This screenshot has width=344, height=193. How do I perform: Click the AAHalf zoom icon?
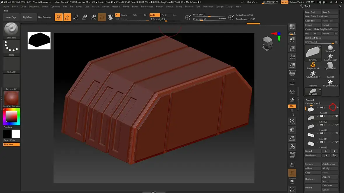point(292,65)
